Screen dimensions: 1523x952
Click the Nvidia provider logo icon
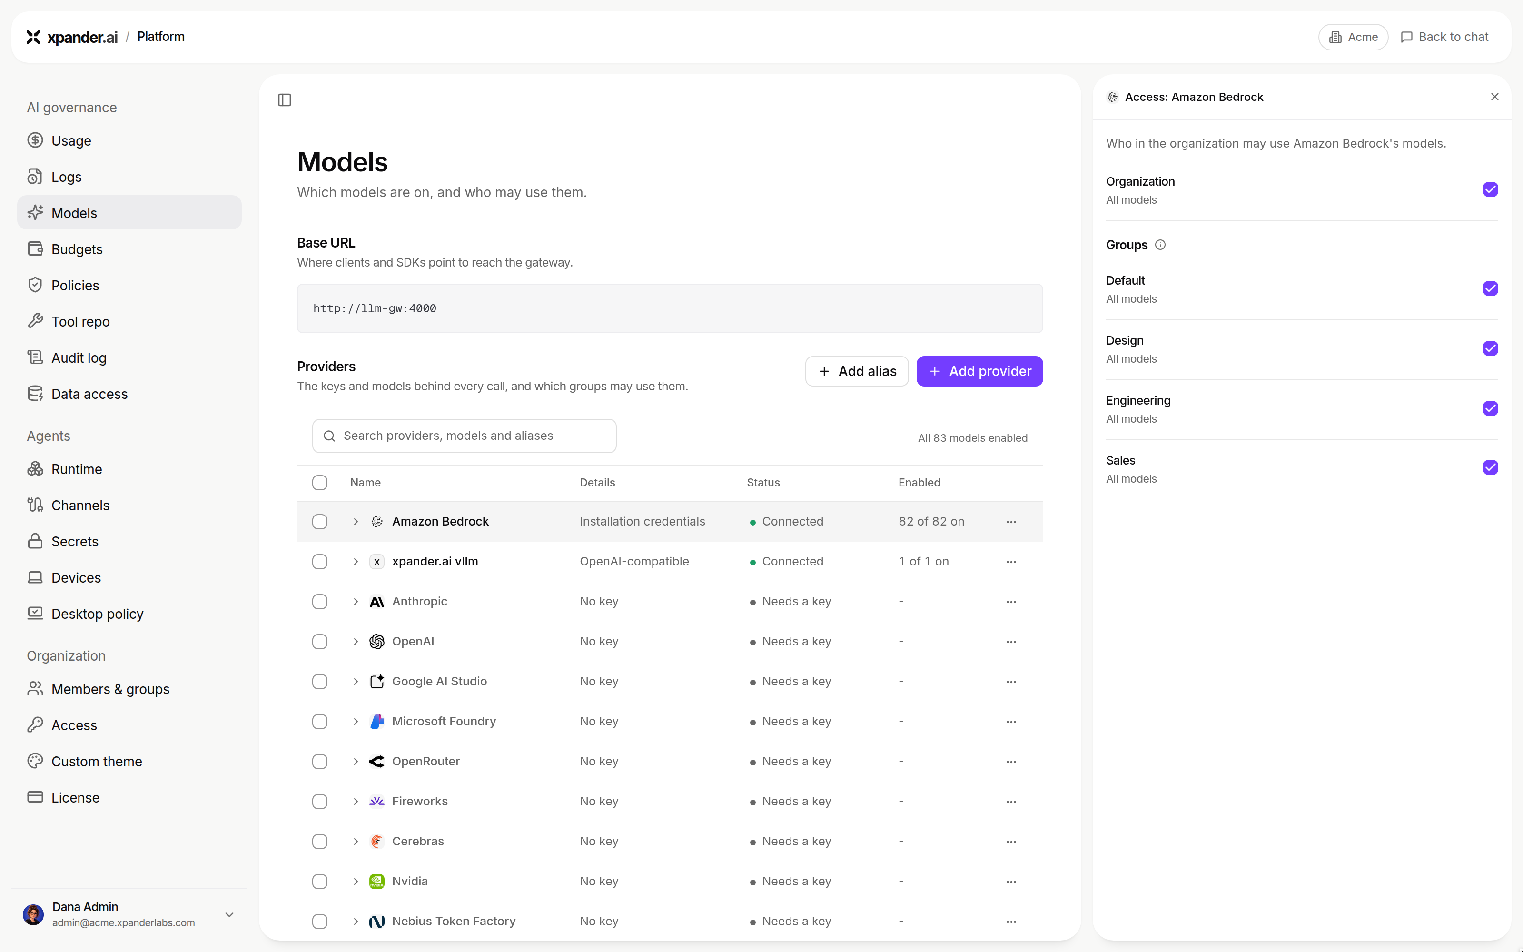coord(377,882)
